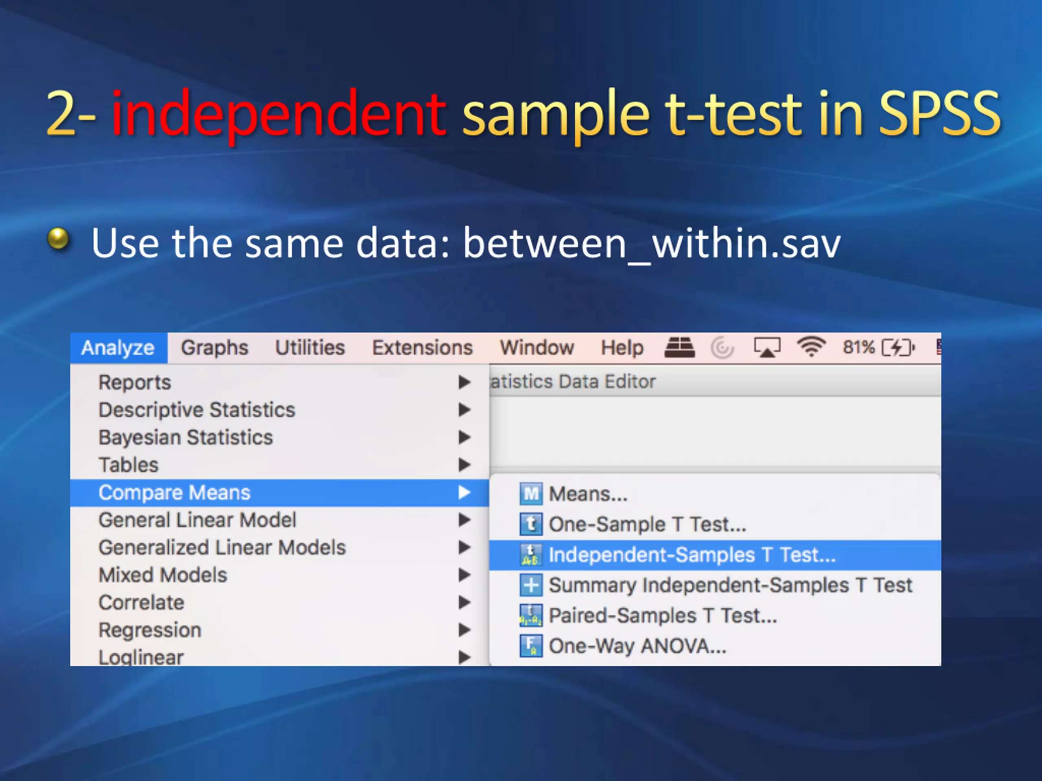Click the stacked-books menu bar icon
This screenshot has width=1042, height=781.
(679, 347)
